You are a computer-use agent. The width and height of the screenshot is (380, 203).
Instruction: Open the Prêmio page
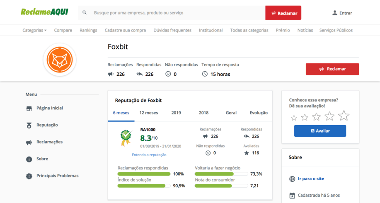click(283, 30)
